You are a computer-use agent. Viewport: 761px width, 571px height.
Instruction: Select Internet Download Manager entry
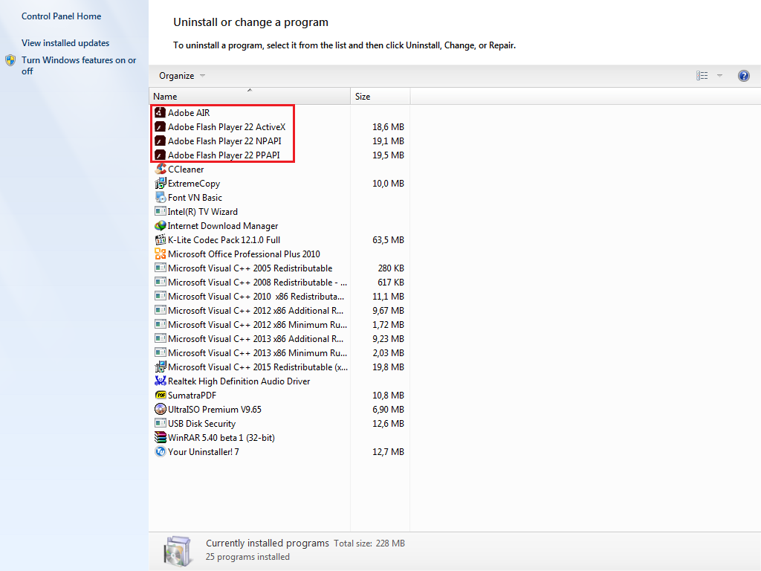point(223,226)
